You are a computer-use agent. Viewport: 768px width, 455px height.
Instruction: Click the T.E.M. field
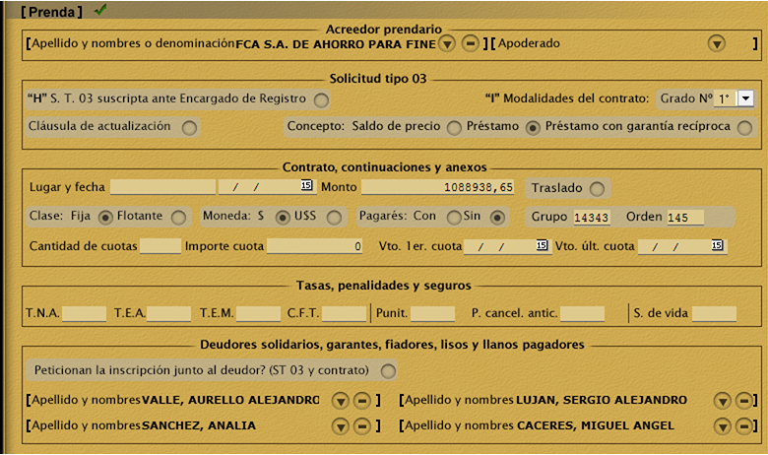(x=258, y=313)
